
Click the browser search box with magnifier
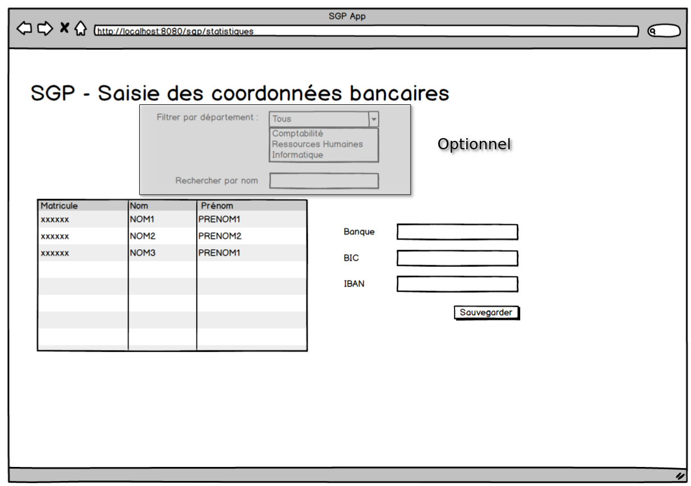click(664, 31)
